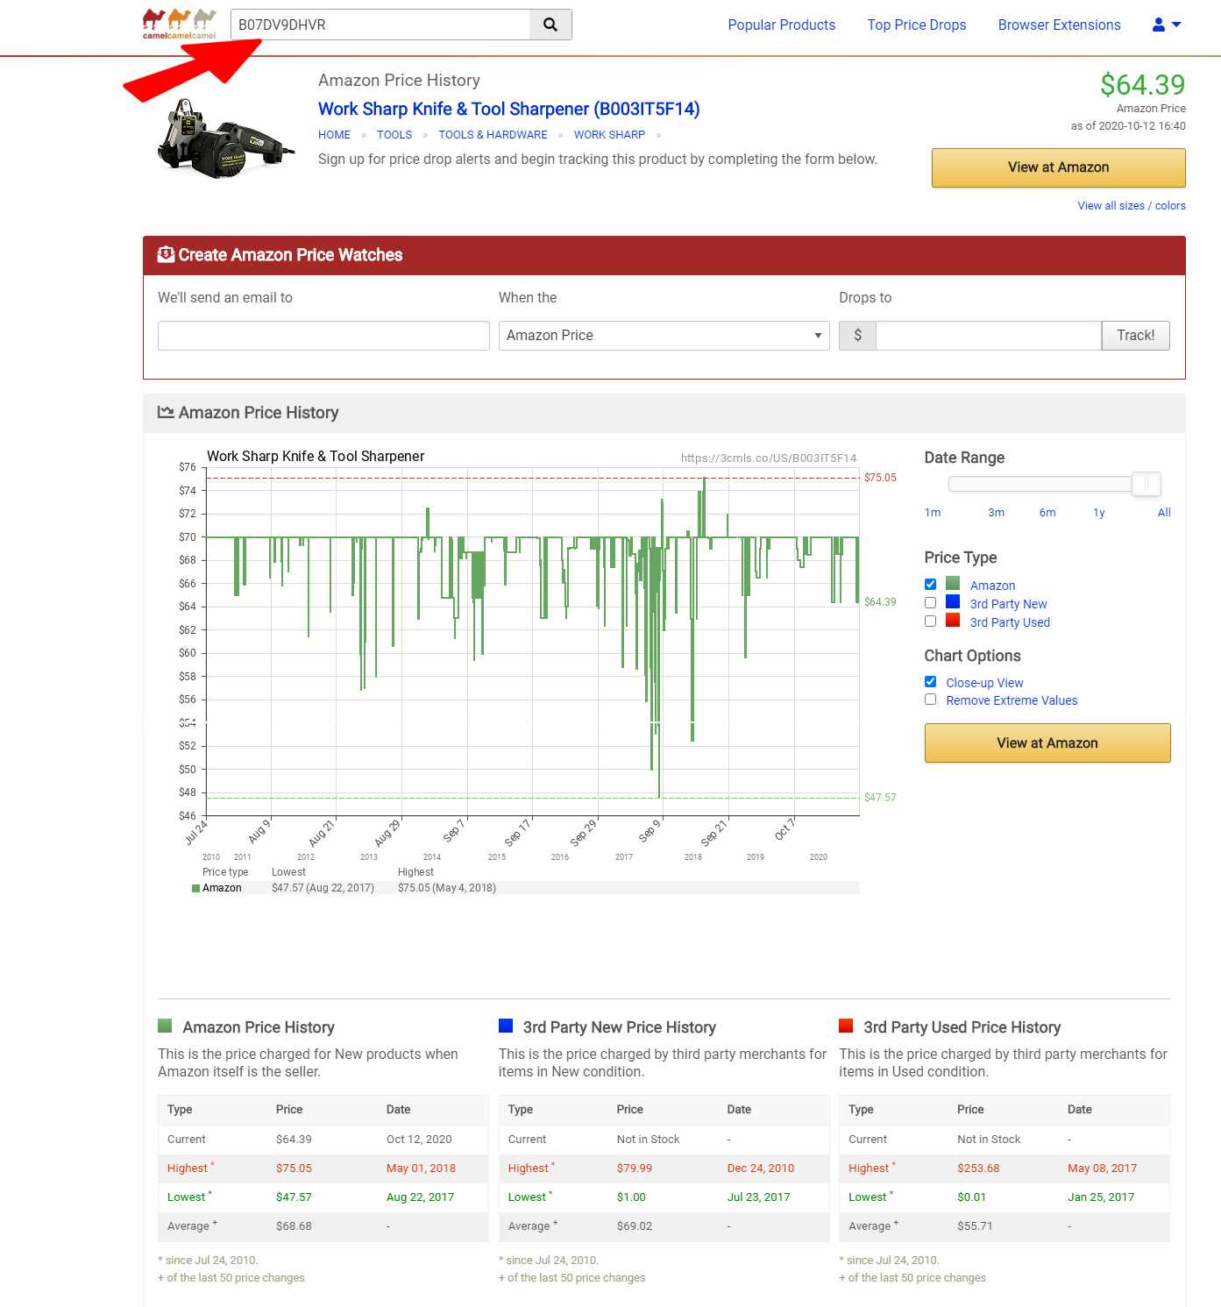Select the 3m date range

point(996,513)
